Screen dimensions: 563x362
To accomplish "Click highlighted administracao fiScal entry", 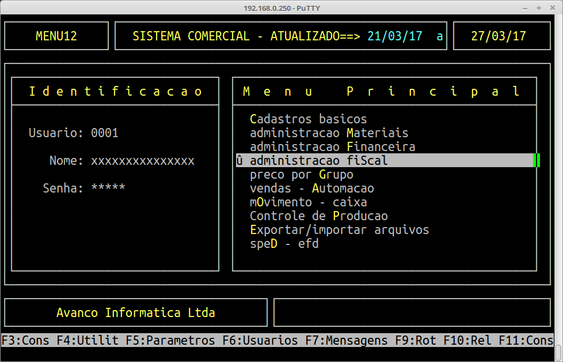I will click(318, 161).
